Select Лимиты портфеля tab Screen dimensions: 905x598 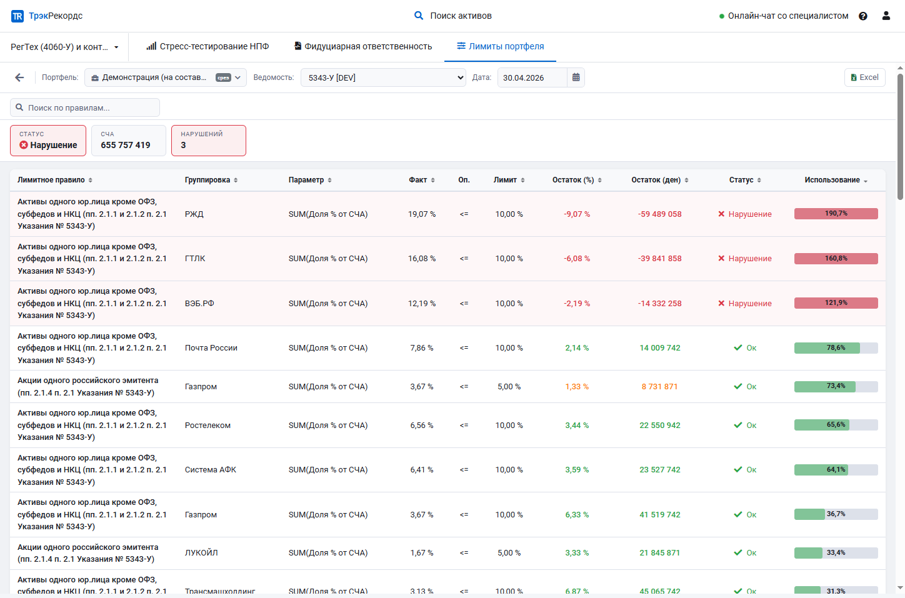tap(500, 46)
